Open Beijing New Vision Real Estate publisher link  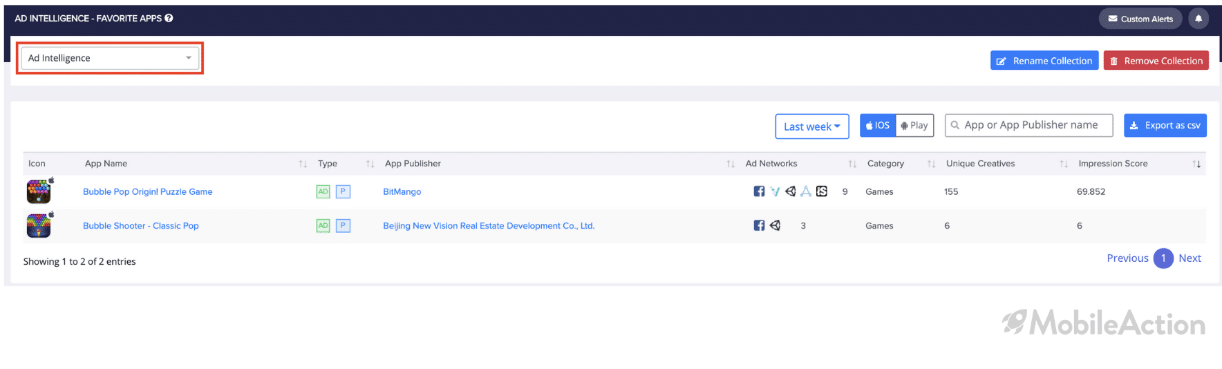click(489, 225)
